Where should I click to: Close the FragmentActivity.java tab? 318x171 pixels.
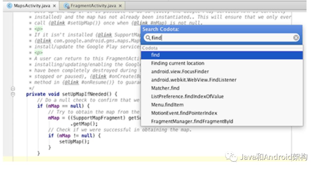120,6
